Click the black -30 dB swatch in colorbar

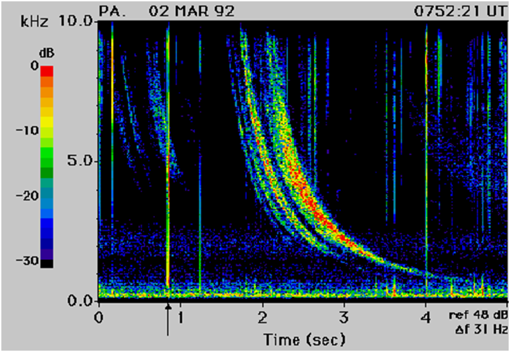47,263
